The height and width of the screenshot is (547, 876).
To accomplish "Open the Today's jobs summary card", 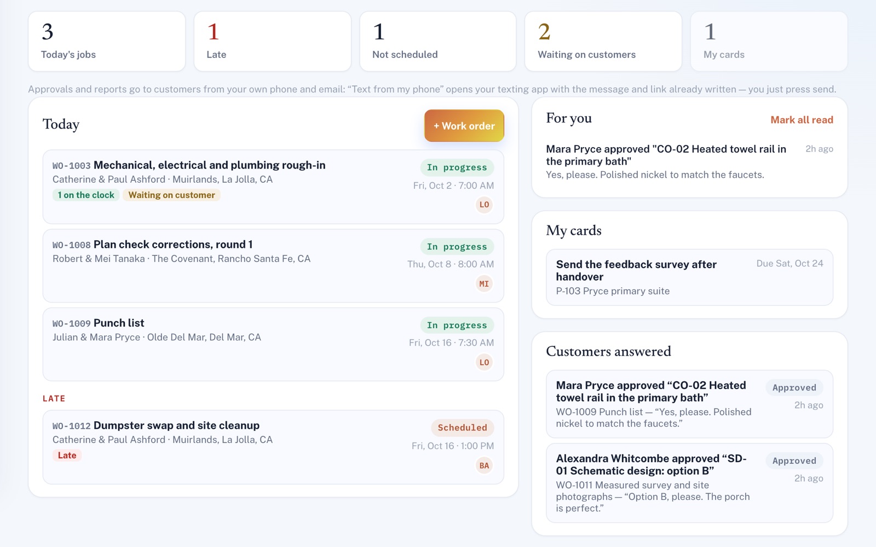I will [x=107, y=42].
